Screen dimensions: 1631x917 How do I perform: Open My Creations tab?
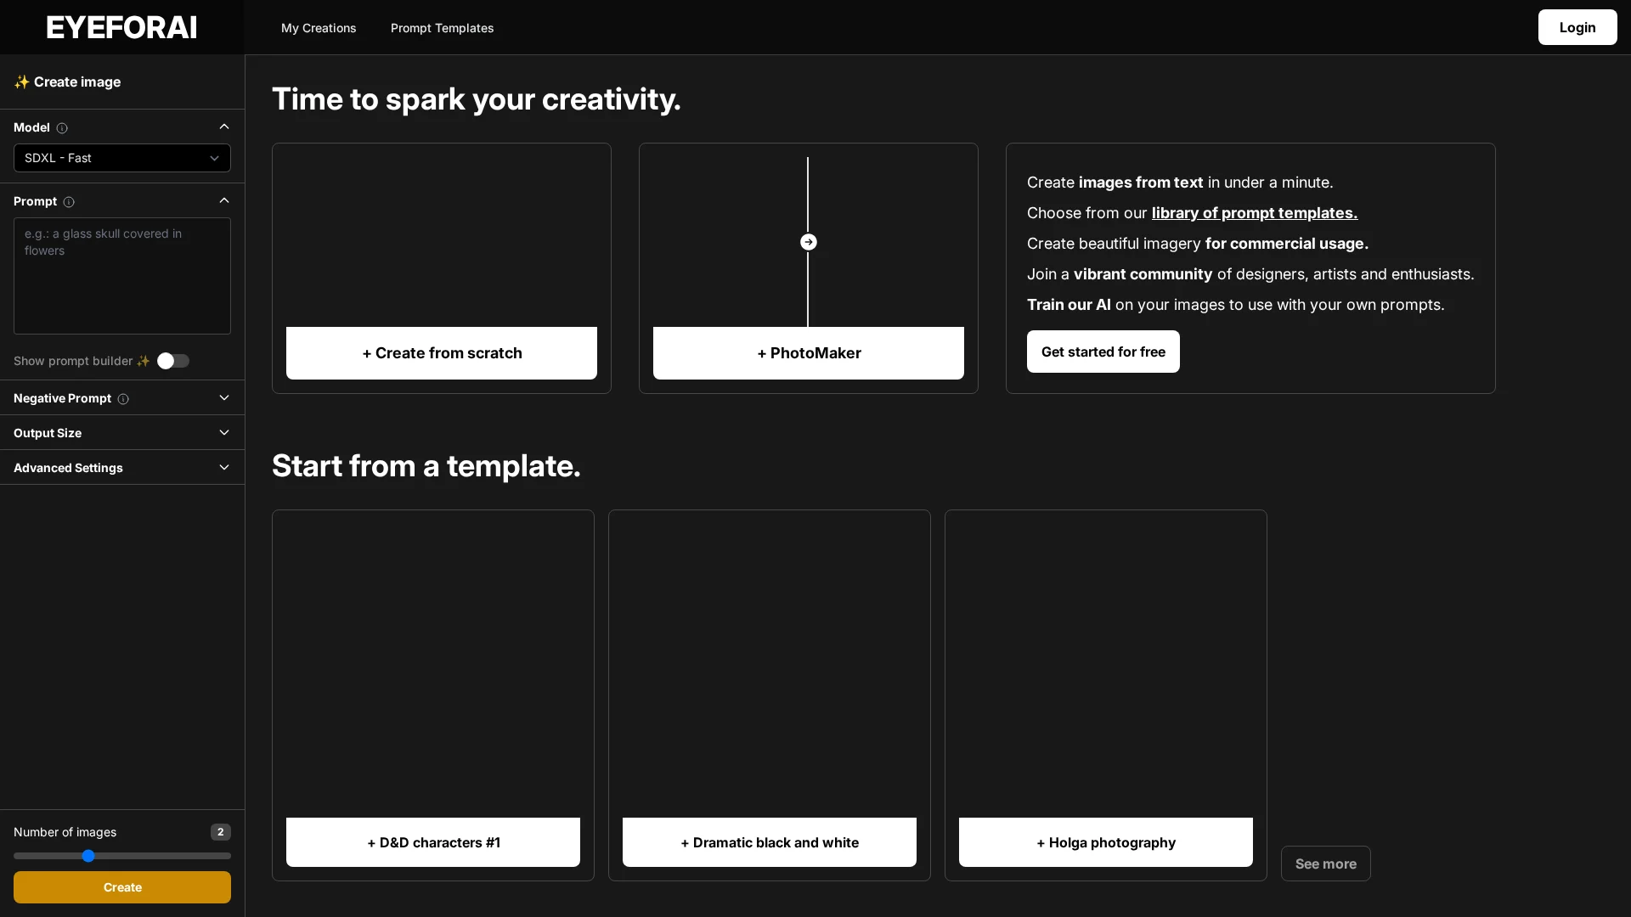click(x=319, y=28)
